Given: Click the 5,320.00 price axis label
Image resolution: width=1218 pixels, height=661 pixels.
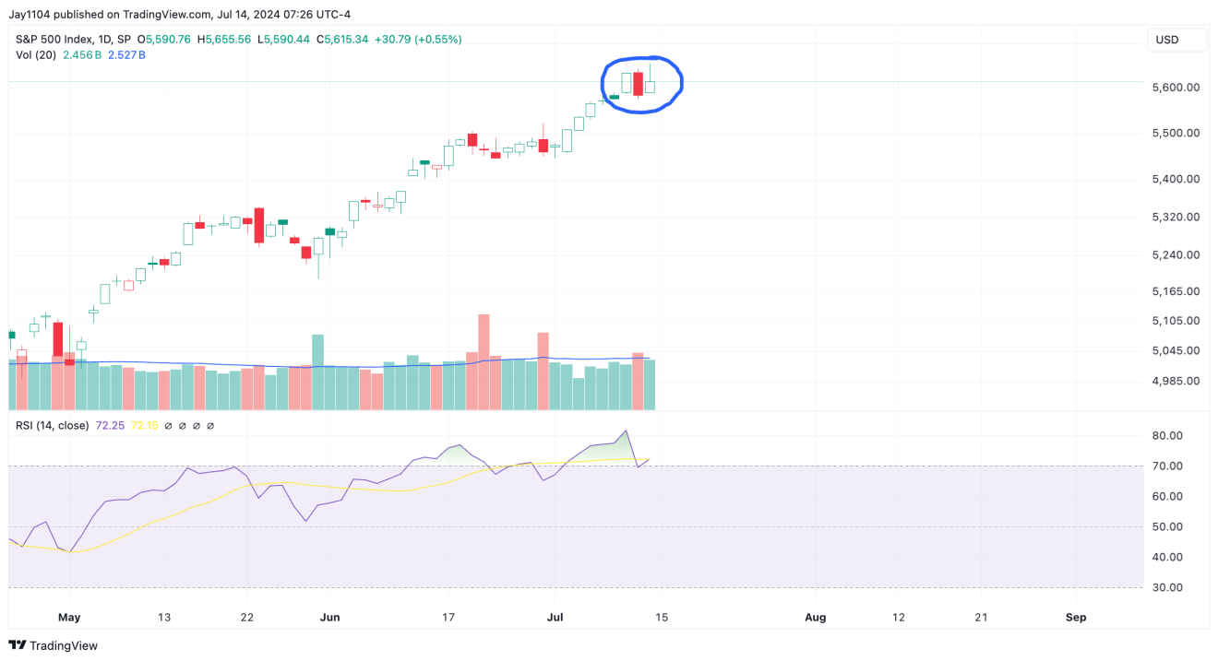Looking at the screenshot, I should pos(1176,217).
